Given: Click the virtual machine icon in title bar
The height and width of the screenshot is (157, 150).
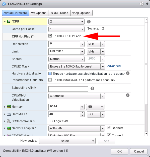Looking at the screenshot, I should pyautogui.click(x=4, y=4).
